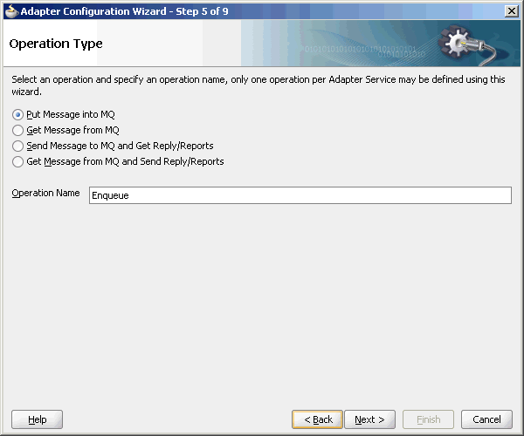Click the Operation Name label
Image resolution: width=524 pixels, height=436 pixels.
(x=45, y=193)
